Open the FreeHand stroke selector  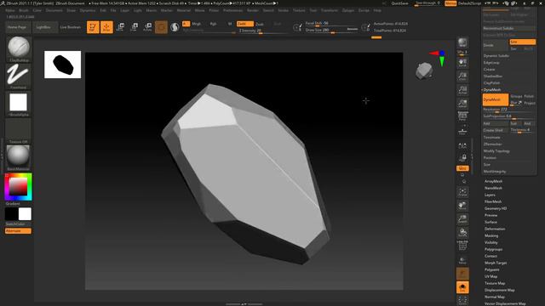pyautogui.click(x=18, y=76)
